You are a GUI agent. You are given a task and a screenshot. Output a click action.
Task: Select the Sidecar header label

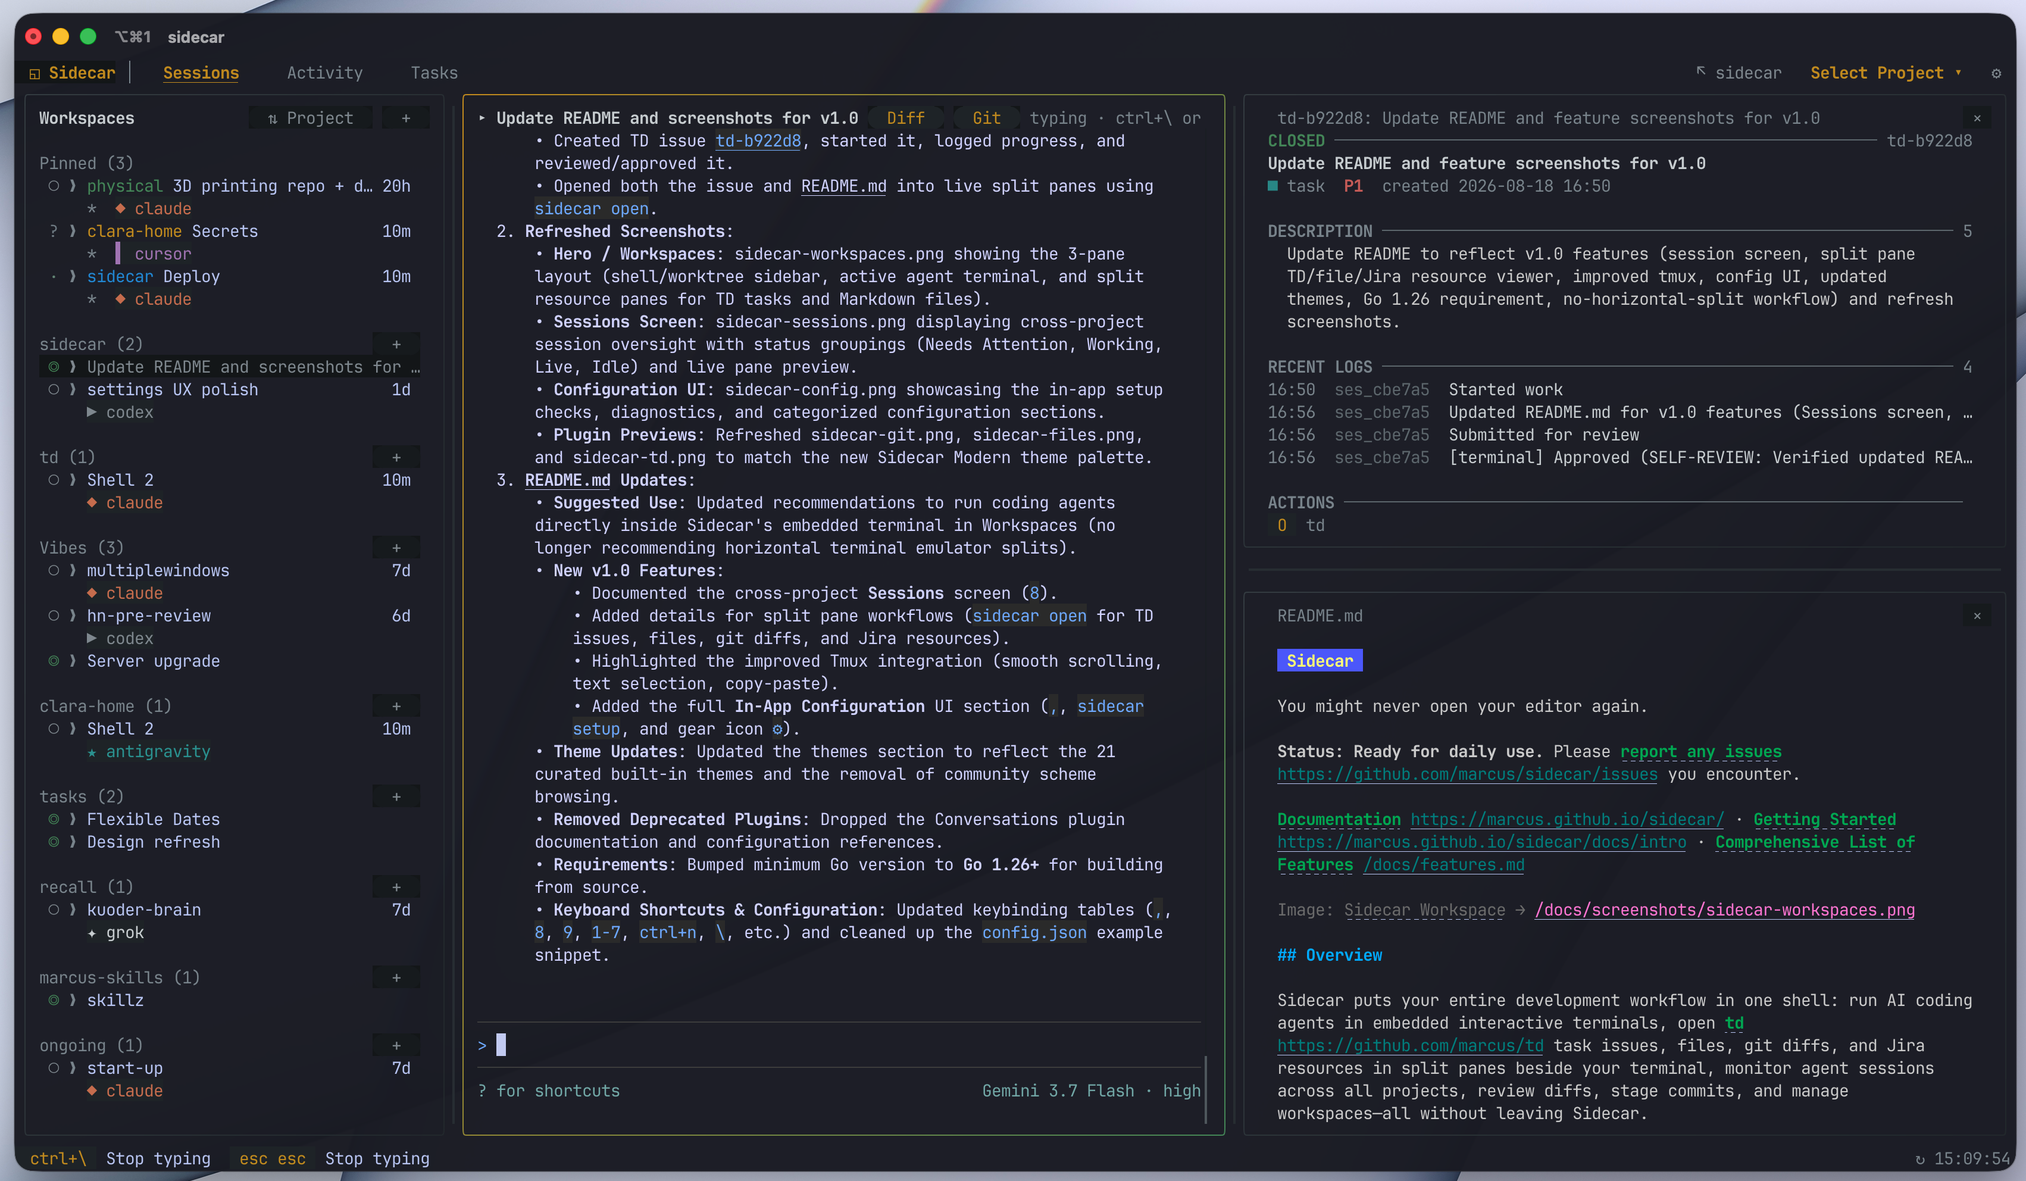(82, 73)
